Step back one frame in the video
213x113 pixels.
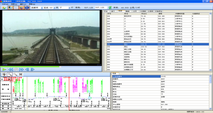(27, 70)
